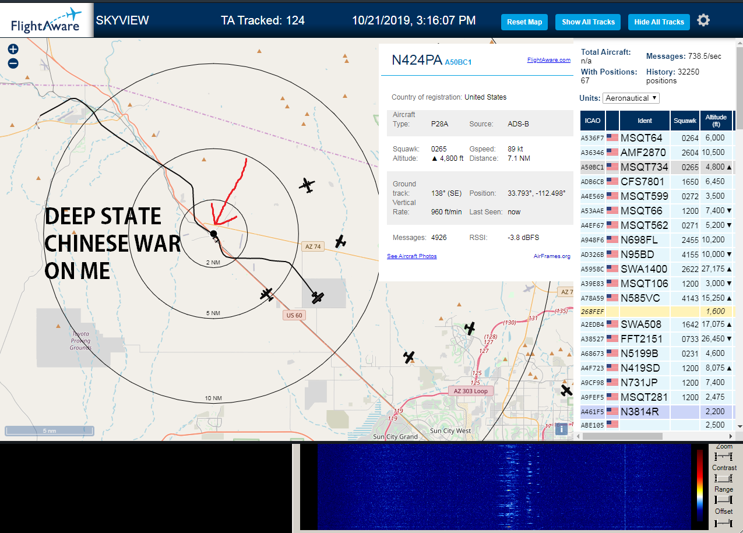Screen dimensions: 743x533
Task: Click the receiver location dot at map center
Action: (x=213, y=234)
